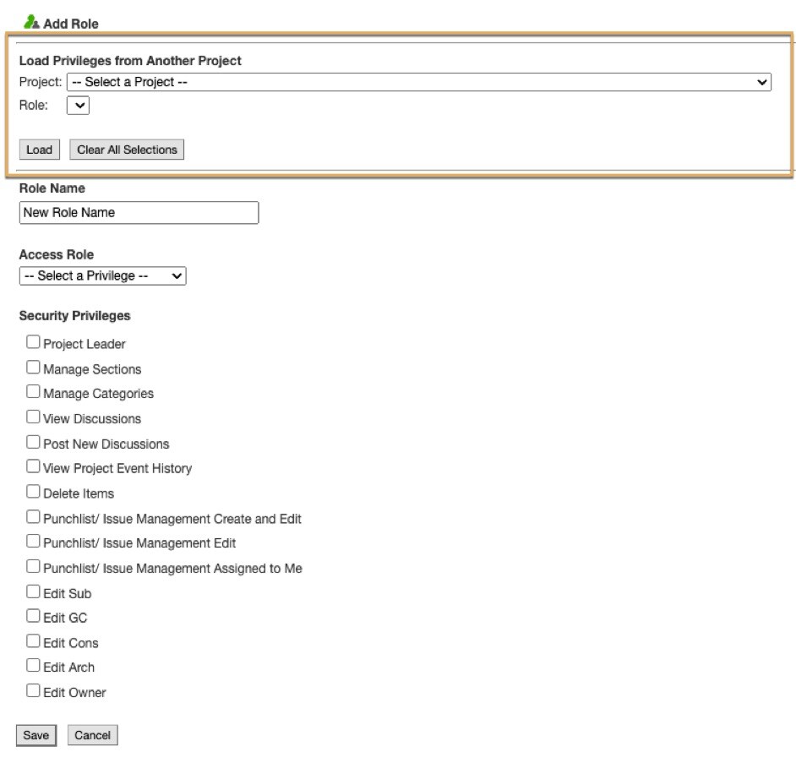The height and width of the screenshot is (763, 796).
Task: Check the Manage Sections privilege
Action: pyautogui.click(x=33, y=367)
